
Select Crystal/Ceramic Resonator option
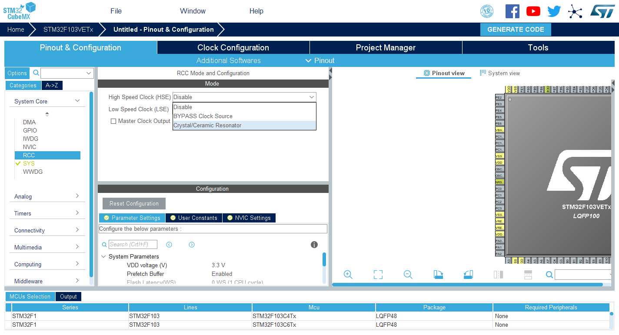coord(244,125)
